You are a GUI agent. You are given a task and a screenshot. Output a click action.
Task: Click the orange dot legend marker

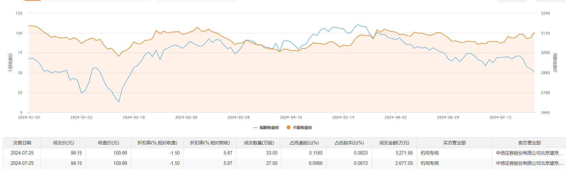click(x=289, y=128)
